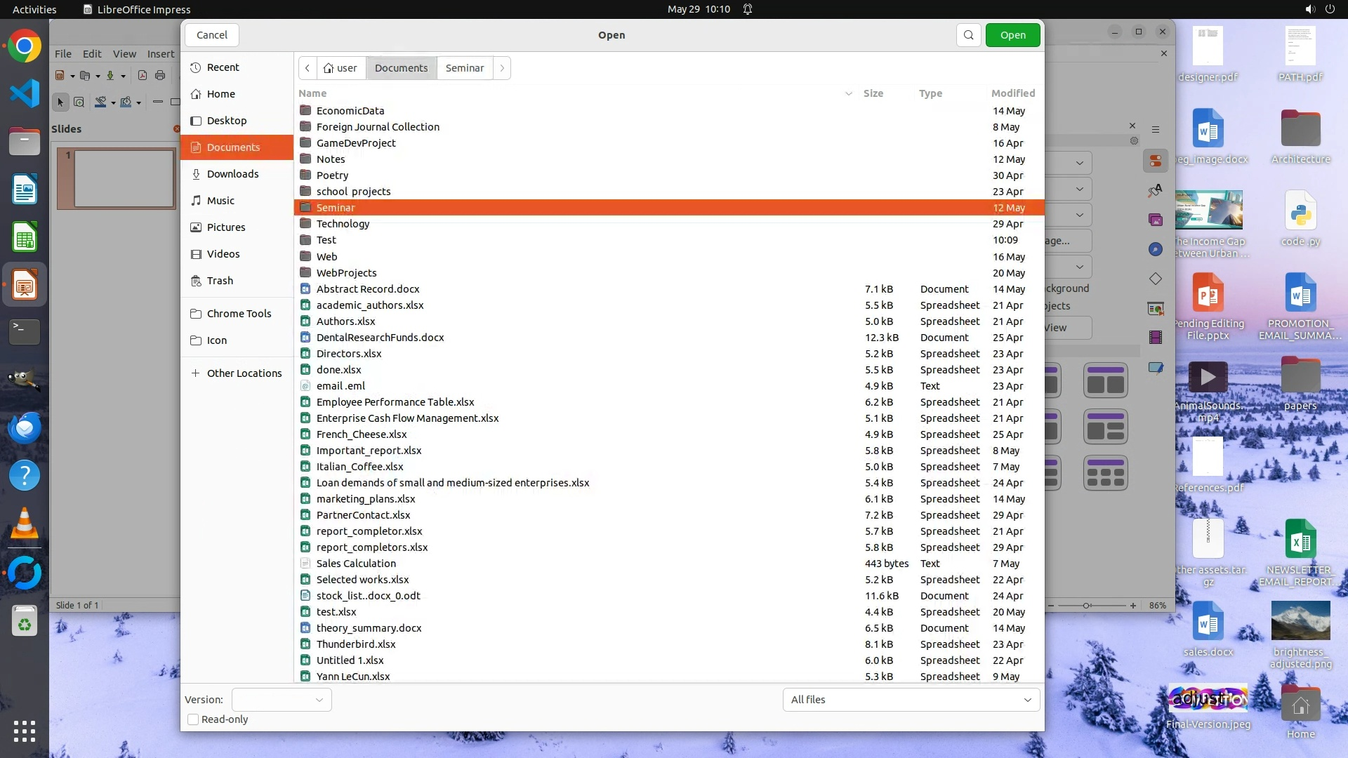The width and height of the screenshot is (1348, 758).
Task: Open the Edit menu in Impress
Action: 92,53
